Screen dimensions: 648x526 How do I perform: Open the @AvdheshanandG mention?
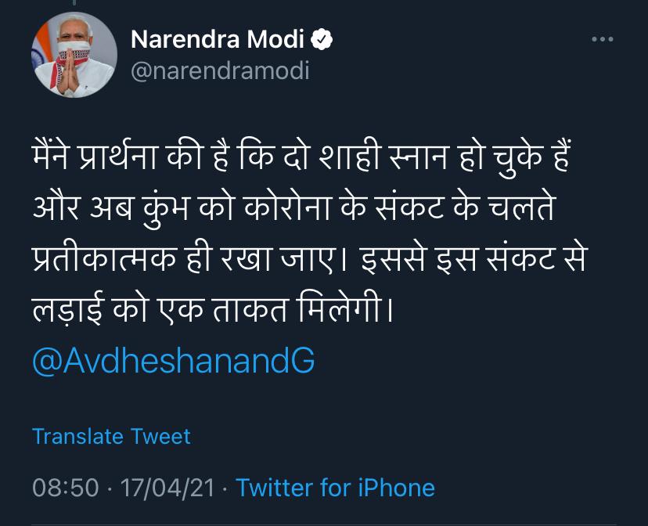pos(174,361)
